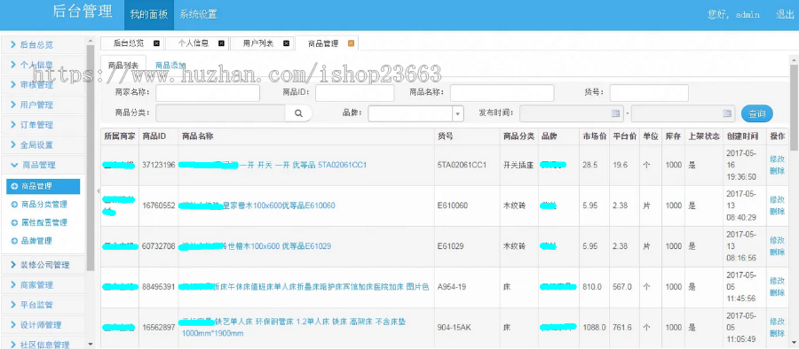Expand the 全局设置 sidebar section
This screenshot has width=799, height=349.
[x=44, y=145]
